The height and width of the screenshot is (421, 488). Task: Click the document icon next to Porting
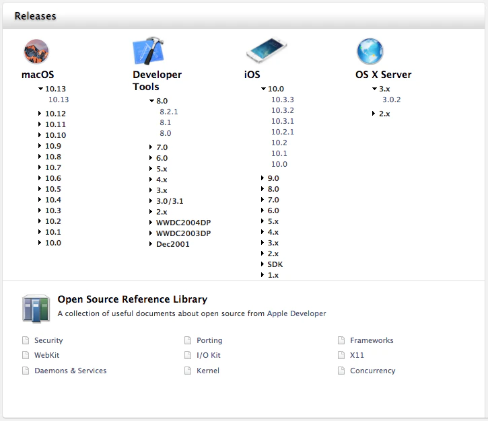coord(188,340)
